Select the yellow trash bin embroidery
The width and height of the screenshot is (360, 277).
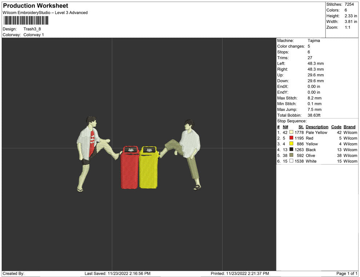coord(149,168)
